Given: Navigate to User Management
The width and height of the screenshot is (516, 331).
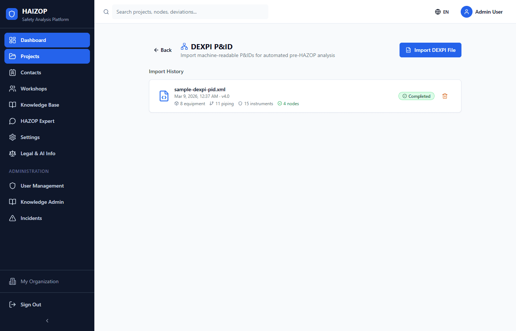Looking at the screenshot, I should [42, 186].
